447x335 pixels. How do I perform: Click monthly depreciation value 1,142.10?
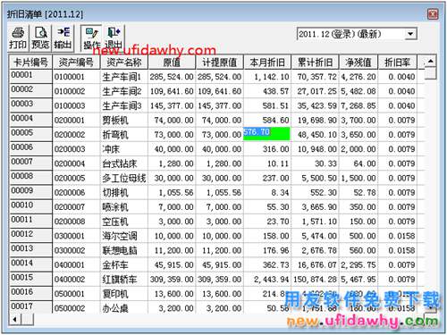coord(272,77)
